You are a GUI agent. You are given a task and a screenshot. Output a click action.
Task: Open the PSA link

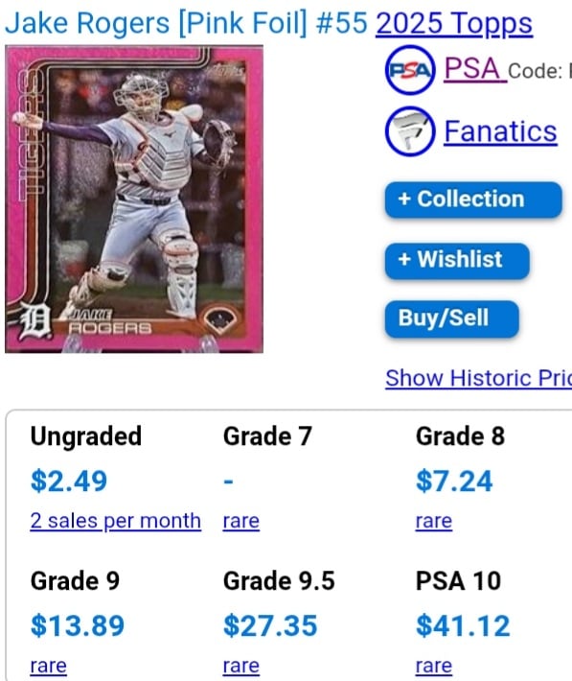[x=475, y=69]
